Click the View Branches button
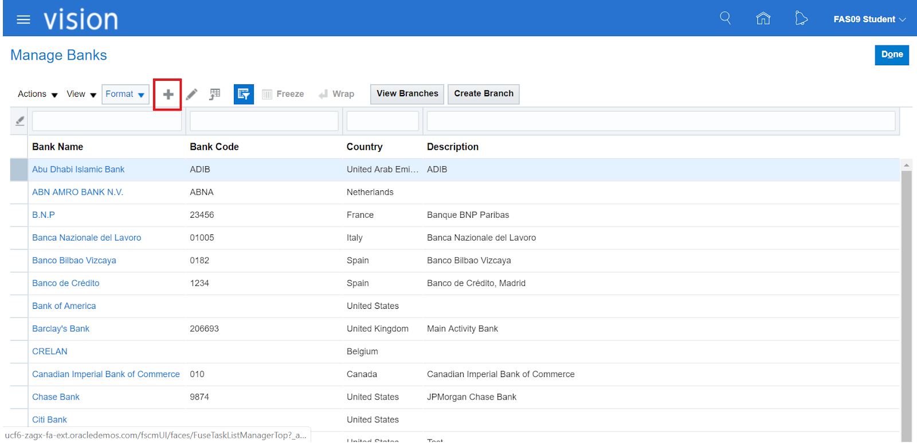The width and height of the screenshot is (917, 443). point(407,94)
